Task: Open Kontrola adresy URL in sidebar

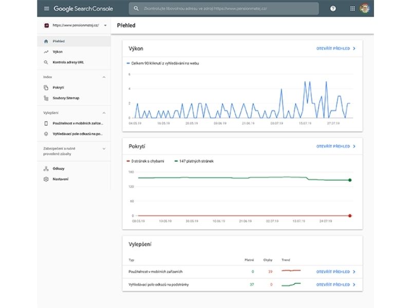Action: [x=74, y=62]
